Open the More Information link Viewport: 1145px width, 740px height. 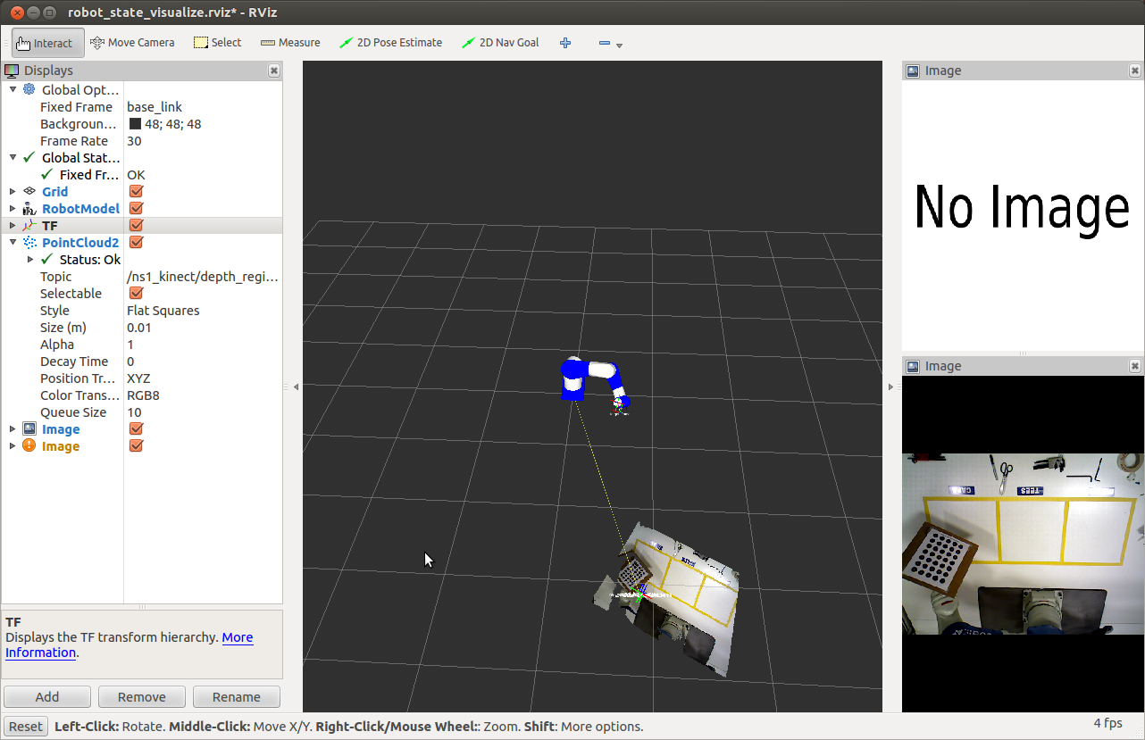pyautogui.click(x=130, y=644)
